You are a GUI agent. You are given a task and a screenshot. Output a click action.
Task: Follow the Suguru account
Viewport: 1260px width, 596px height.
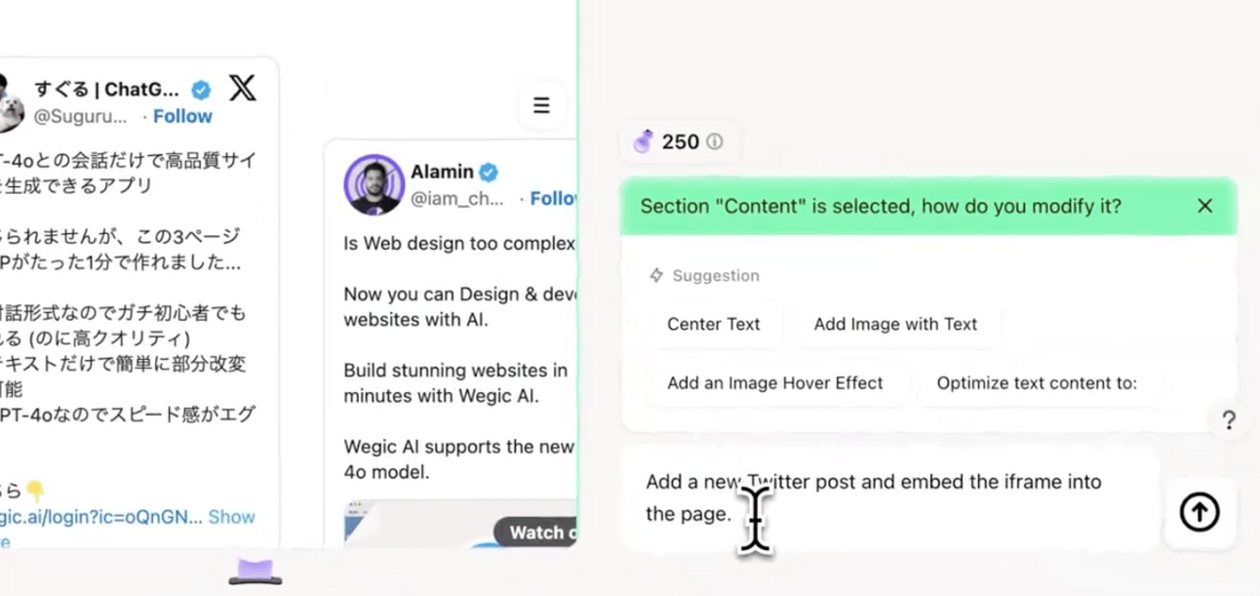point(182,116)
